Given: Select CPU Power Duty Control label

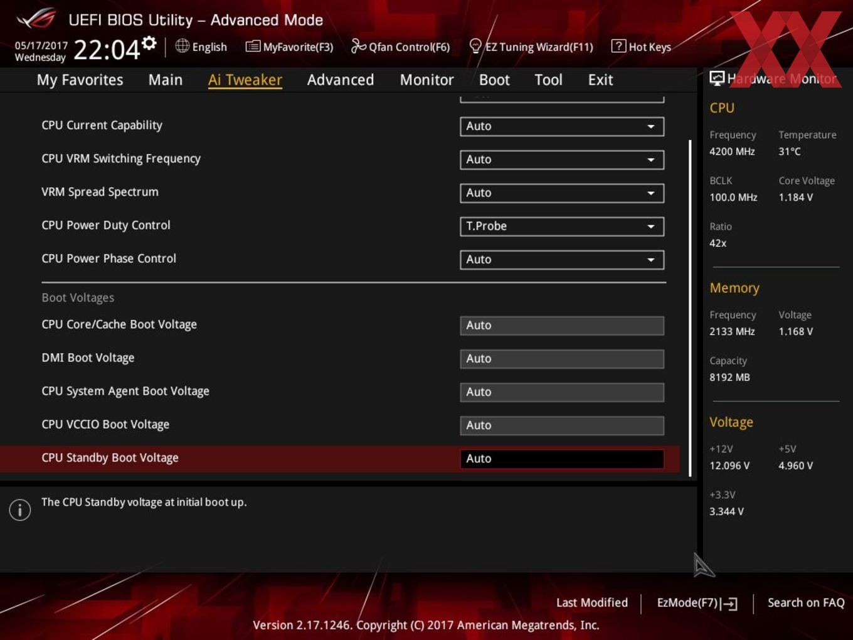Looking at the screenshot, I should click(x=106, y=225).
